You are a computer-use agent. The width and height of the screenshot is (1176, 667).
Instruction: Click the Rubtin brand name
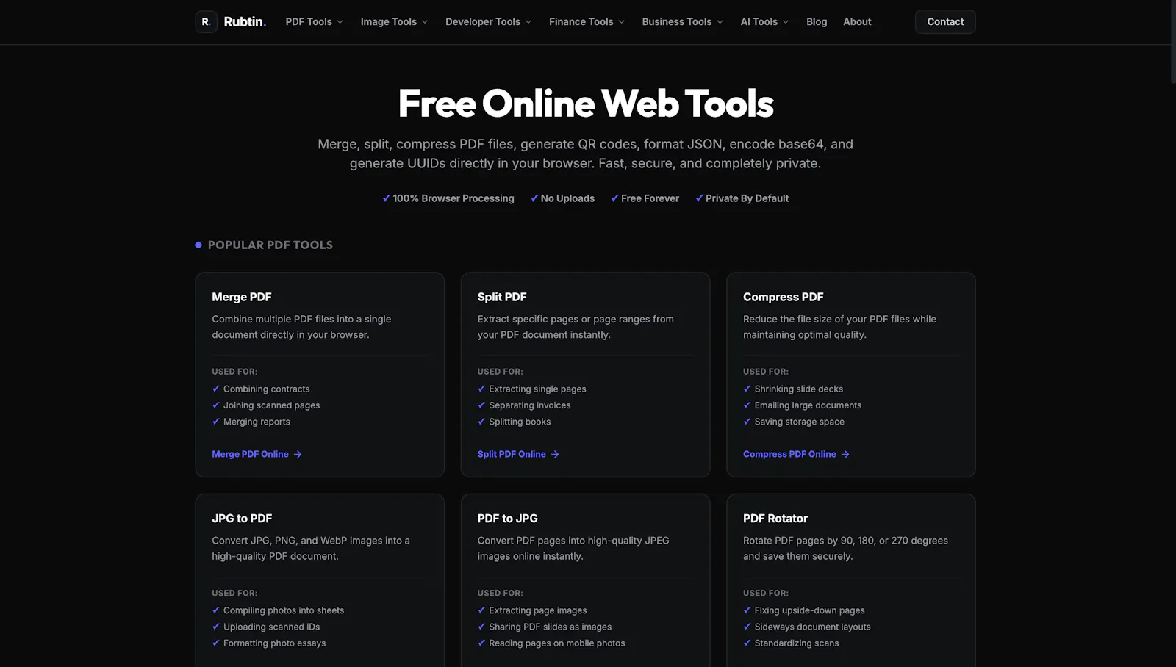point(245,22)
